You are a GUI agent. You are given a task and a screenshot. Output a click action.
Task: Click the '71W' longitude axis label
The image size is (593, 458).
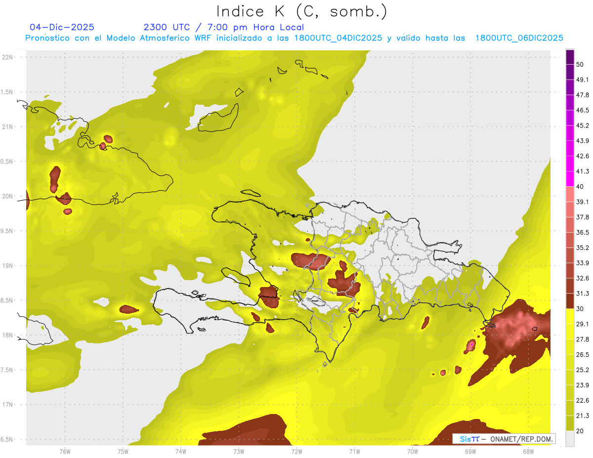(354, 451)
